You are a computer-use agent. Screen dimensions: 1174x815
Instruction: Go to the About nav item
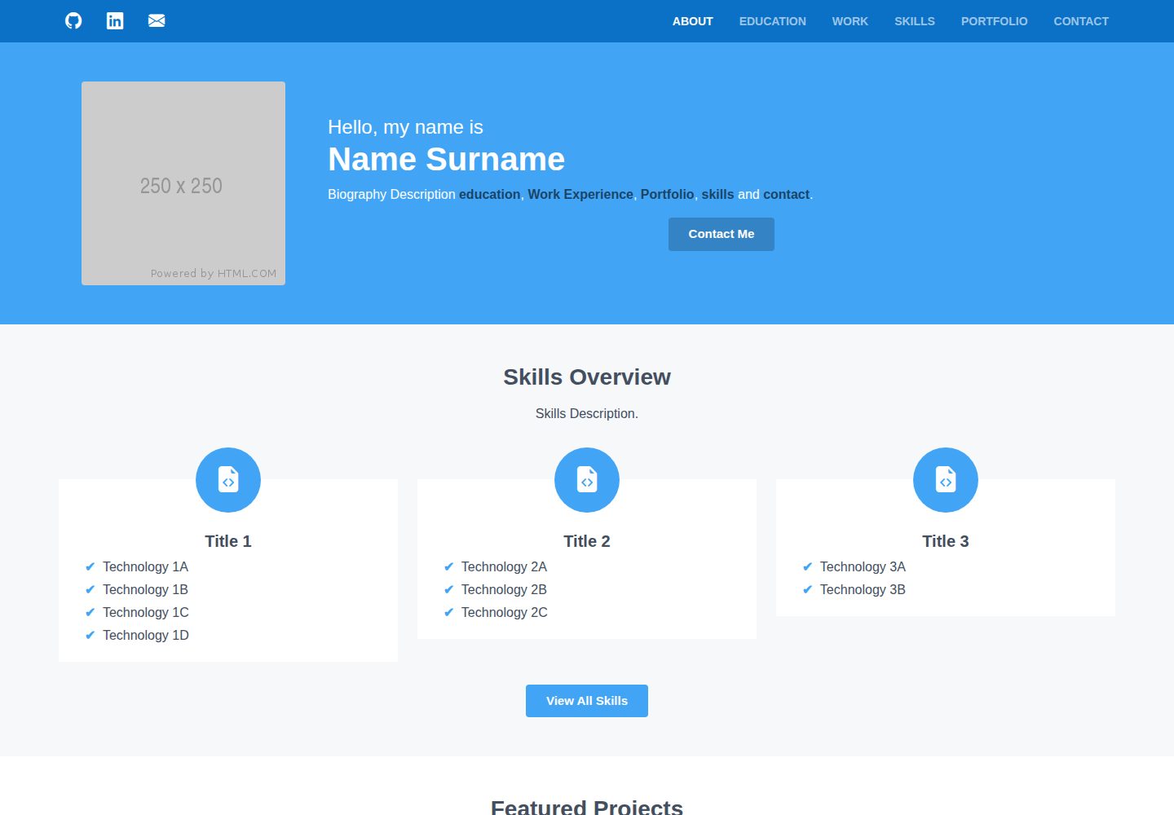(693, 21)
